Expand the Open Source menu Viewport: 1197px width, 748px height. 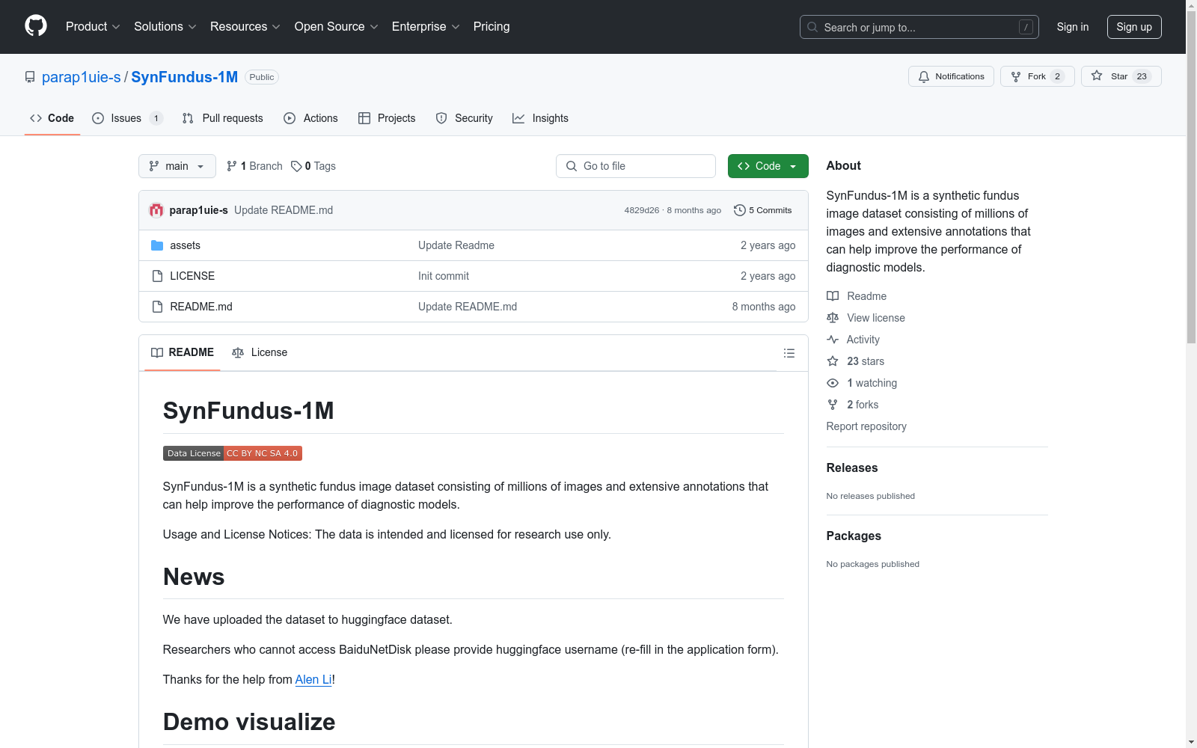[336, 26]
